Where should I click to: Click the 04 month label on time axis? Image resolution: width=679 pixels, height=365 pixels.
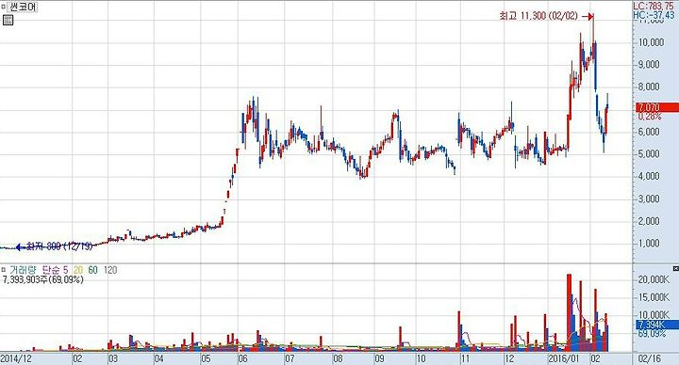(159, 359)
